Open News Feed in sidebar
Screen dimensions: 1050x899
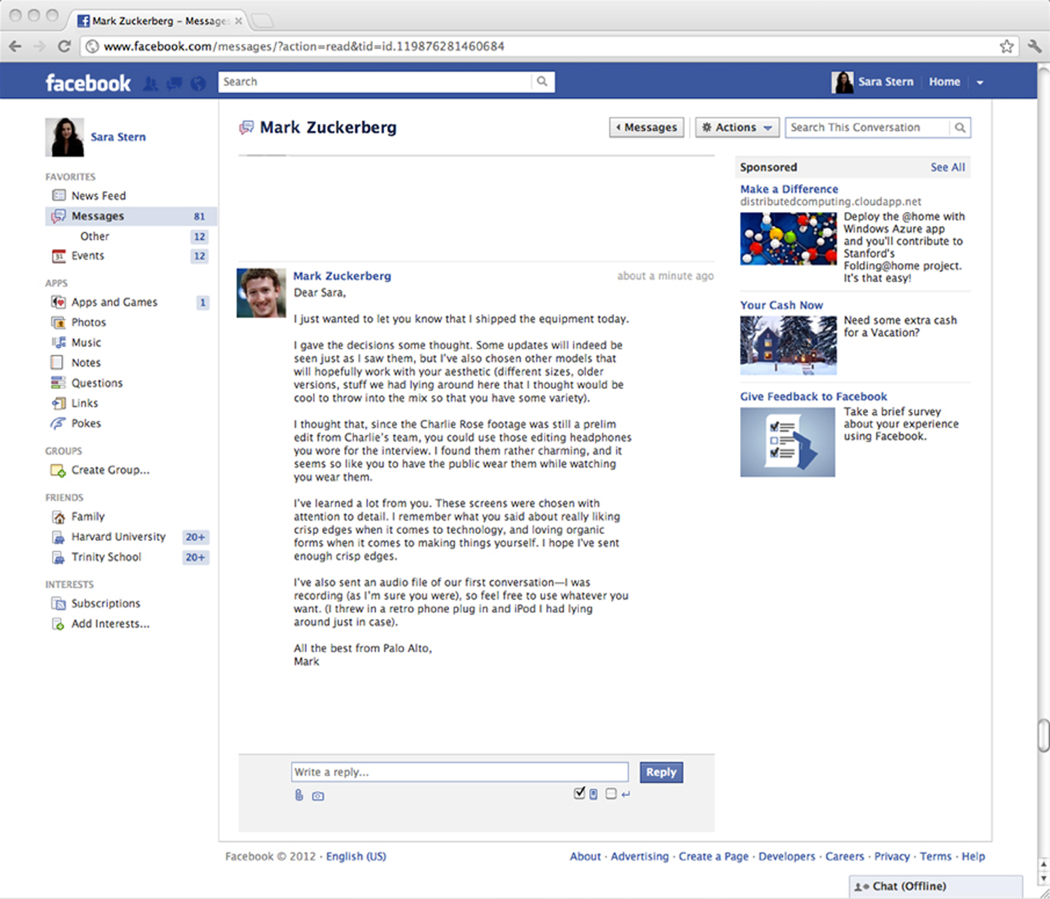(98, 196)
